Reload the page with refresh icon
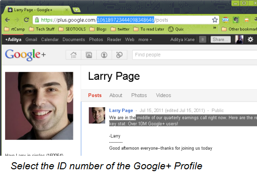The height and width of the screenshot is (173, 257). coord(26,20)
